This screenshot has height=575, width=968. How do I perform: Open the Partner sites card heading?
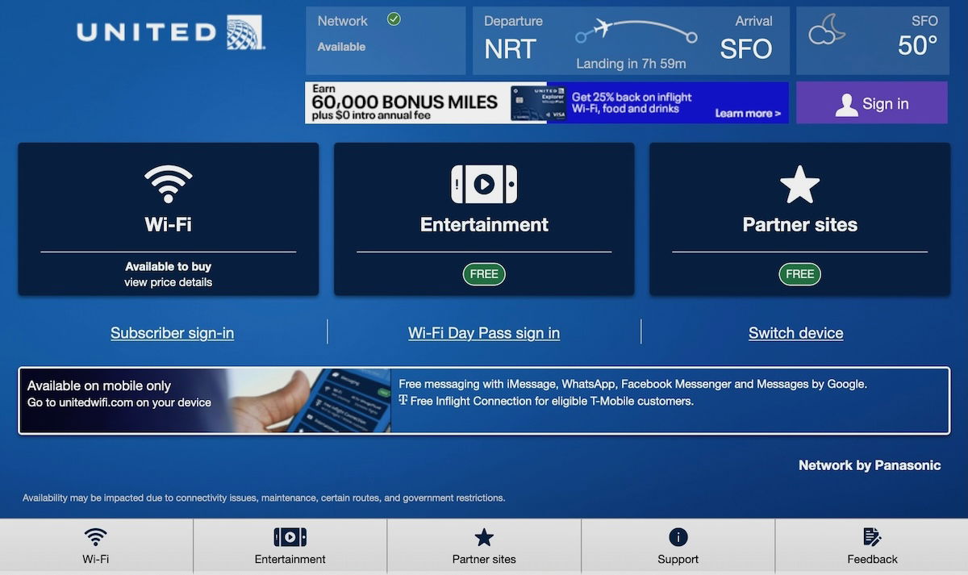(799, 224)
